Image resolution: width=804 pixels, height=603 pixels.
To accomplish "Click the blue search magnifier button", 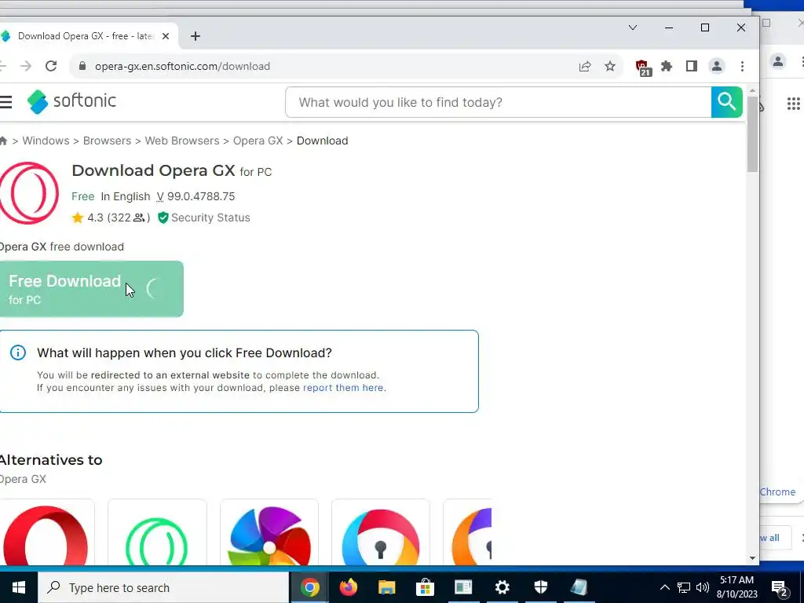I will (726, 102).
